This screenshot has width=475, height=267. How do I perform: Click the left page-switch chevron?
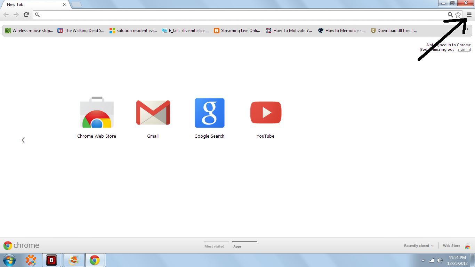click(x=23, y=140)
